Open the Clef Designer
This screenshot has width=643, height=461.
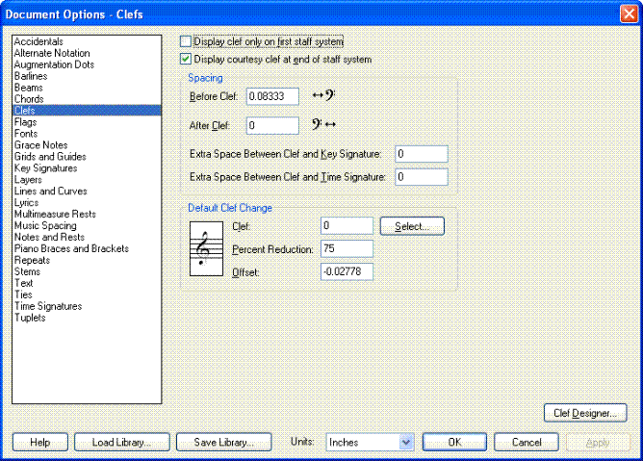click(585, 413)
